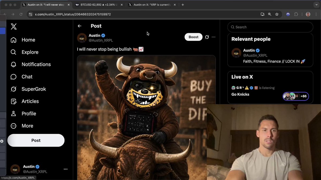321x180 pixels.
Task: Click the Notifications label in sidebar
Action: 36,64
